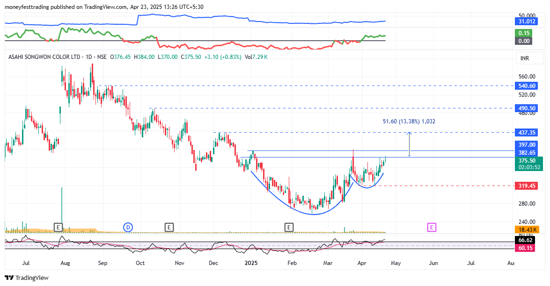Click the Dec label on time axis

click(213, 263)
